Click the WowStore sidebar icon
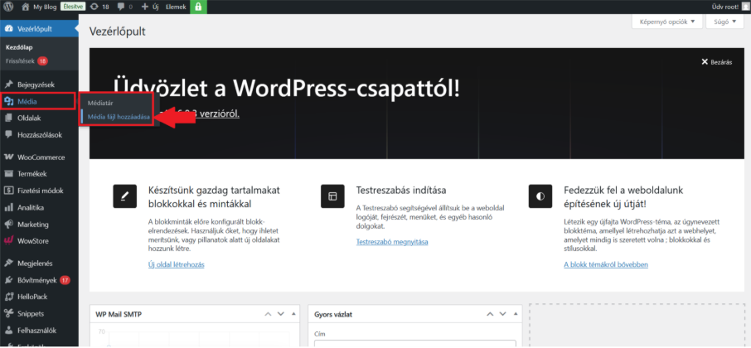The height and width of the screenshot is (348, 751). pyautogui.click(x=8, y=241)
